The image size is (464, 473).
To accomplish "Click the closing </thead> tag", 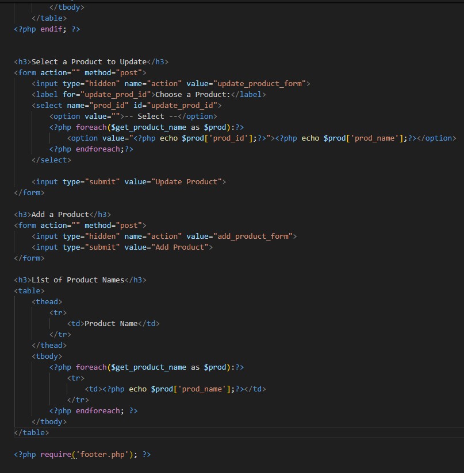I will click(x=49, y=346).
